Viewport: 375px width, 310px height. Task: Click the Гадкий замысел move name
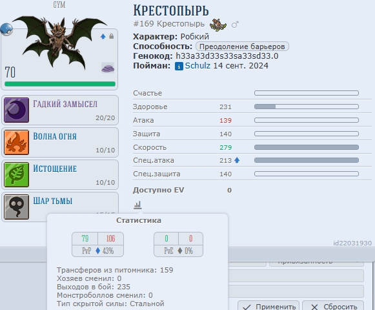pos(65,104)
